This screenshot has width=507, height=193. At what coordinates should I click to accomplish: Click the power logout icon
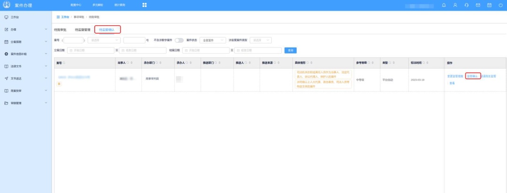pos(500,5)
